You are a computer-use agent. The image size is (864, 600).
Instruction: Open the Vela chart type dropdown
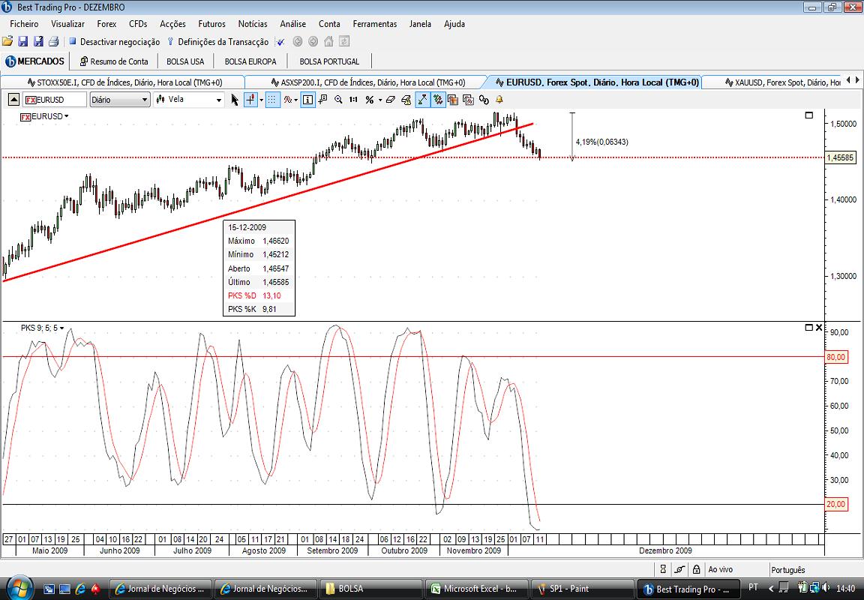188,100
